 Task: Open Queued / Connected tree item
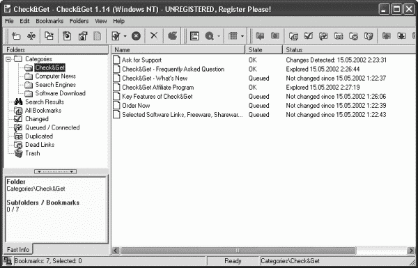tap(52, 127)
